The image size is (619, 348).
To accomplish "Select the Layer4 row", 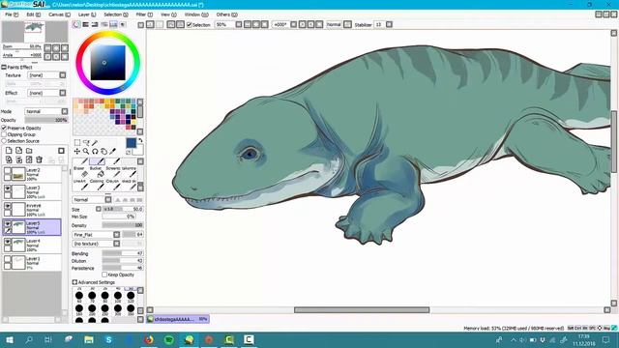I will tap(32, 245).
